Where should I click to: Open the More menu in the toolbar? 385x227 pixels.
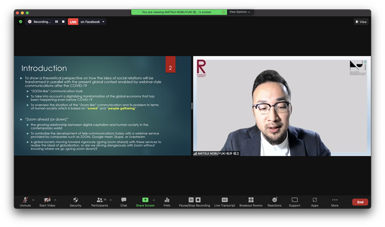click(334, 201)
